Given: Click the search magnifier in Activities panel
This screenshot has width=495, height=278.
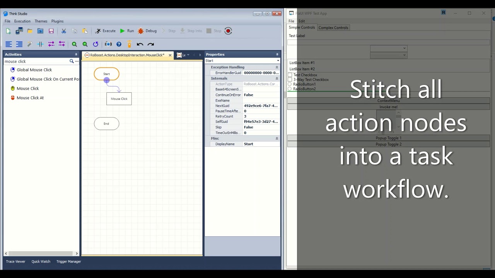Looking at the screenshot, I should [72, 61].
